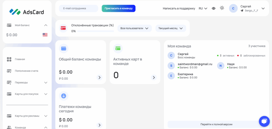
Task: Open details arrow on Общий баланс команды
Action: [99, 77]
